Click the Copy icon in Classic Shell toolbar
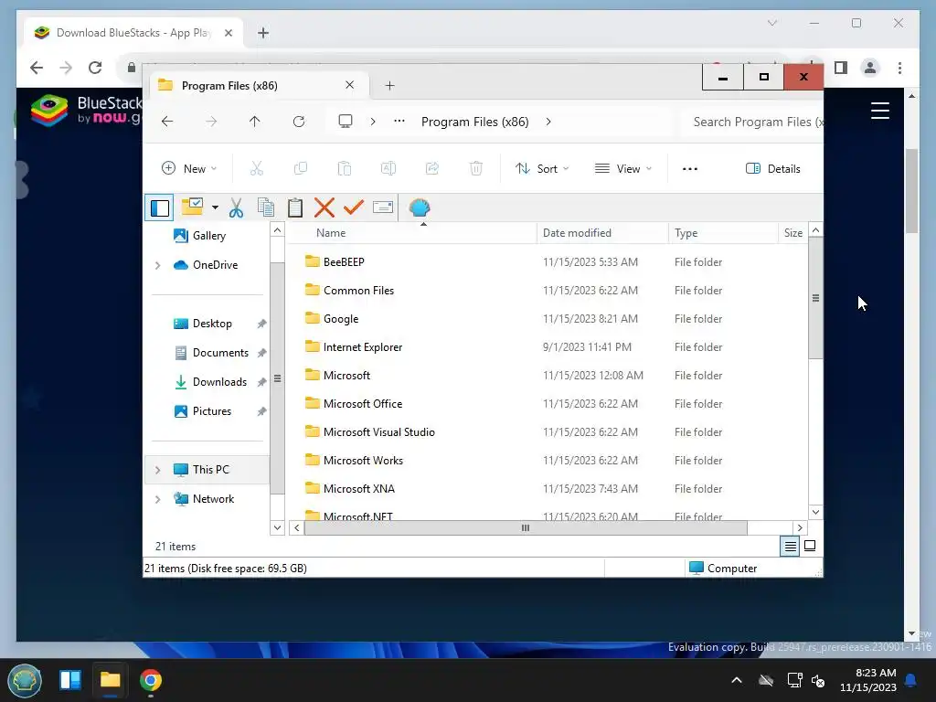 [266, 207]
